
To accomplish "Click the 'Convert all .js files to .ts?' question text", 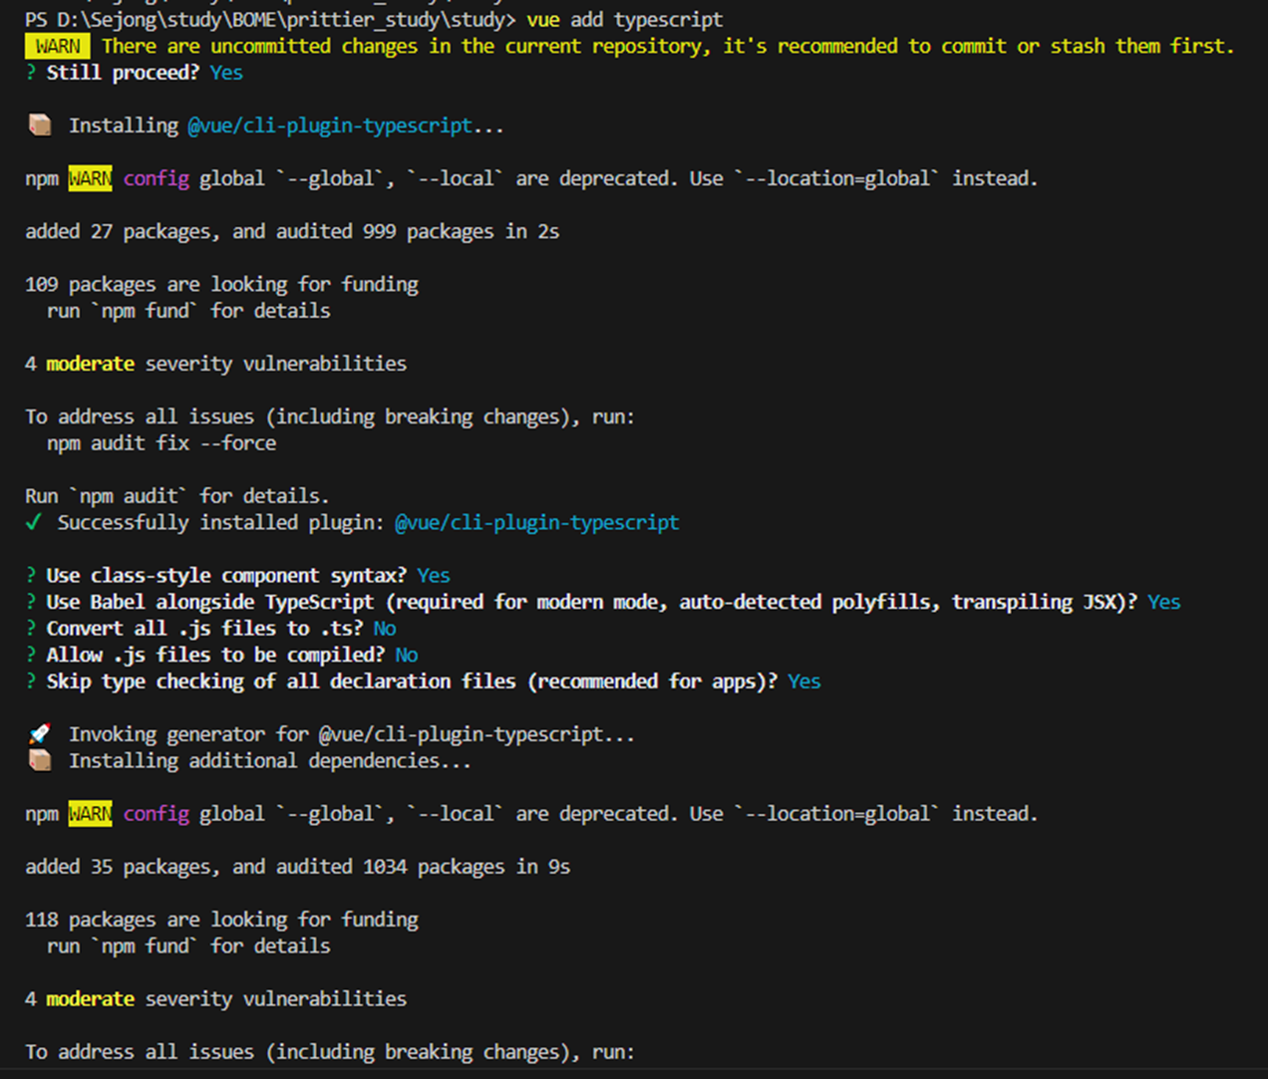I will point(204,629).
